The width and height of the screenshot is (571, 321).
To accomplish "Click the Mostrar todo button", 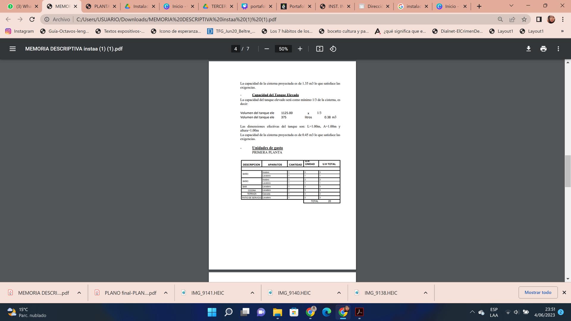I will [538, 292].
